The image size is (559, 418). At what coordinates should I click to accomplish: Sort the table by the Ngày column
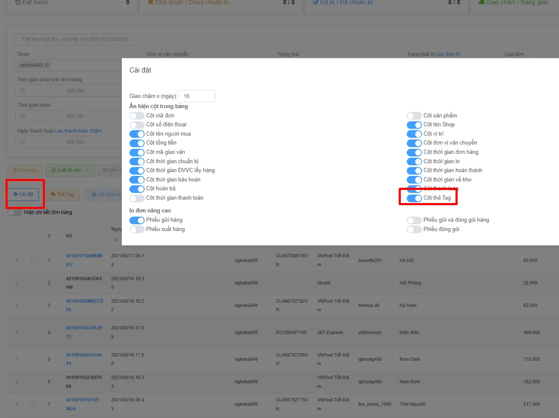click(115, 240)
